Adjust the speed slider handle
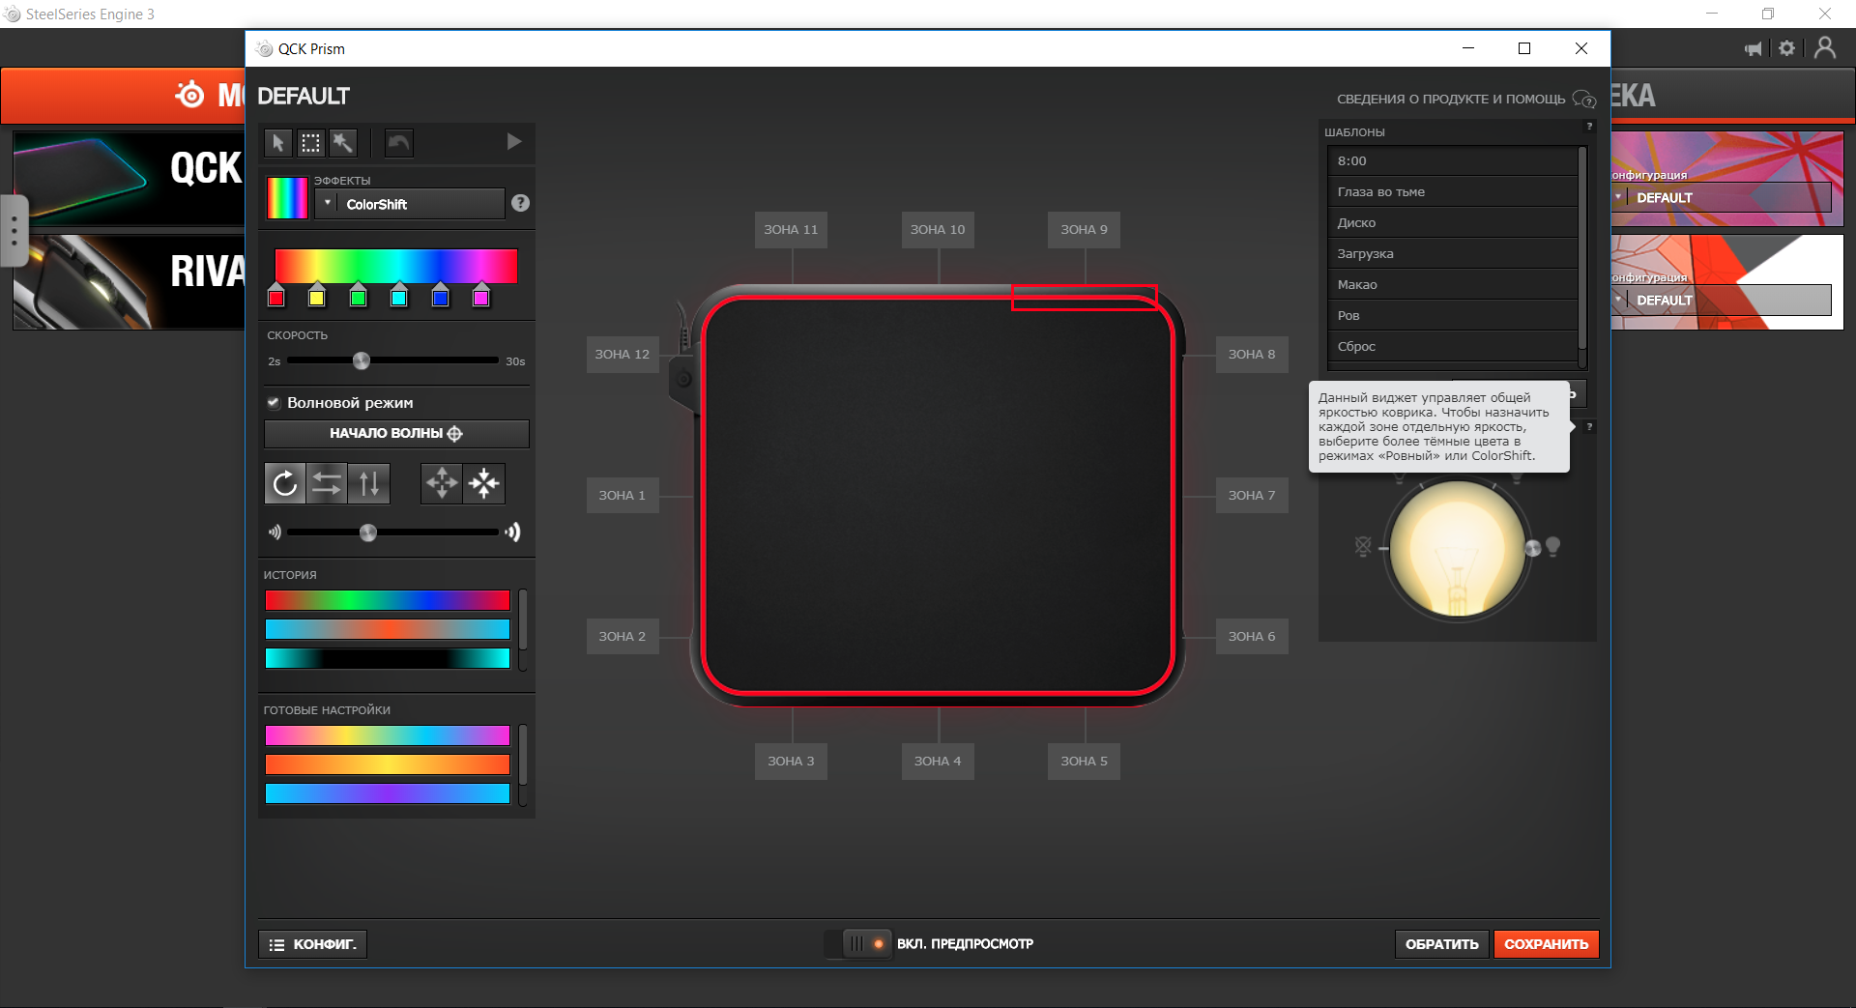 pos(362,360)
